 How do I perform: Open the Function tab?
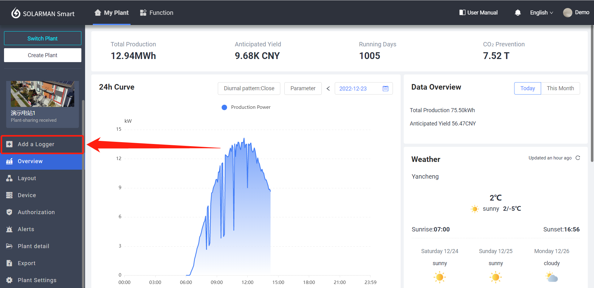coord(157,13)
